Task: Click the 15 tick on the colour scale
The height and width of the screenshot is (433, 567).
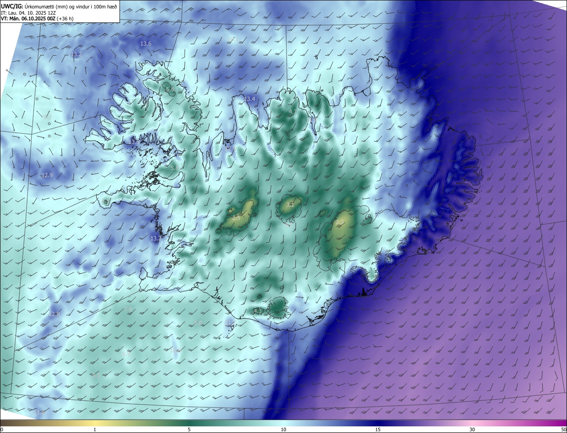Action: (378, 429)
